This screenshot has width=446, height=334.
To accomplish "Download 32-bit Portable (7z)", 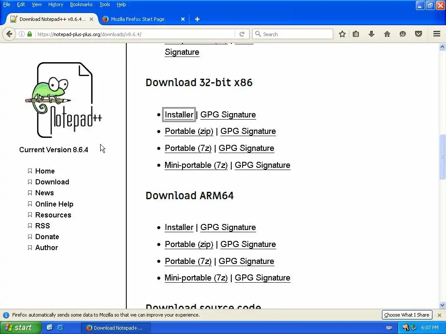I will pyautogui.click(x=188, y=148).
